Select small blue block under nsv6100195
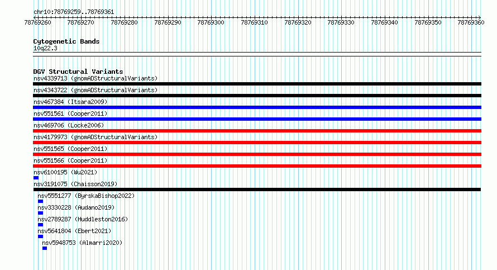The height and width of the screenshot is (270, 497). (36, 178)
